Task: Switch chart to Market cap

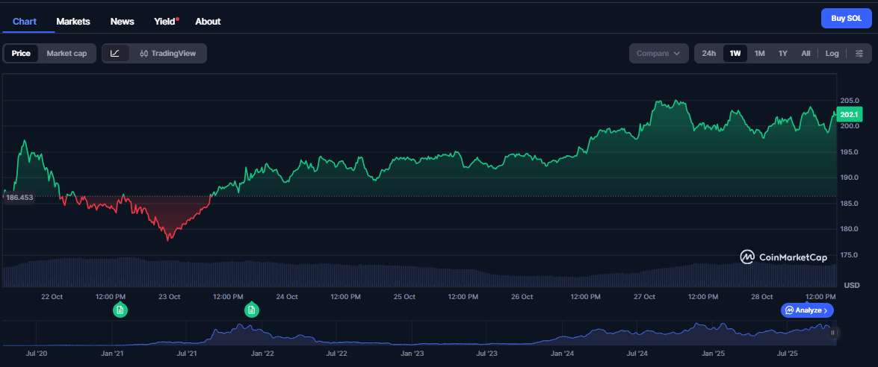Action: (67, 53)
